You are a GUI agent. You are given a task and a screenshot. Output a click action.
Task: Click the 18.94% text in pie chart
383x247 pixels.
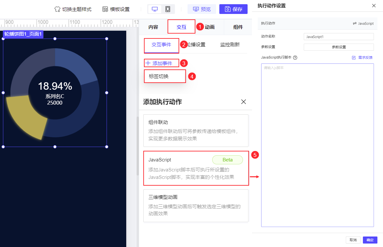[x=55, y=86]
